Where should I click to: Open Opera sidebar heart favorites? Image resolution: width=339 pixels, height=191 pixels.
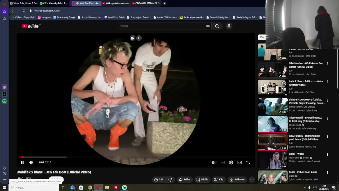[4, 168]
